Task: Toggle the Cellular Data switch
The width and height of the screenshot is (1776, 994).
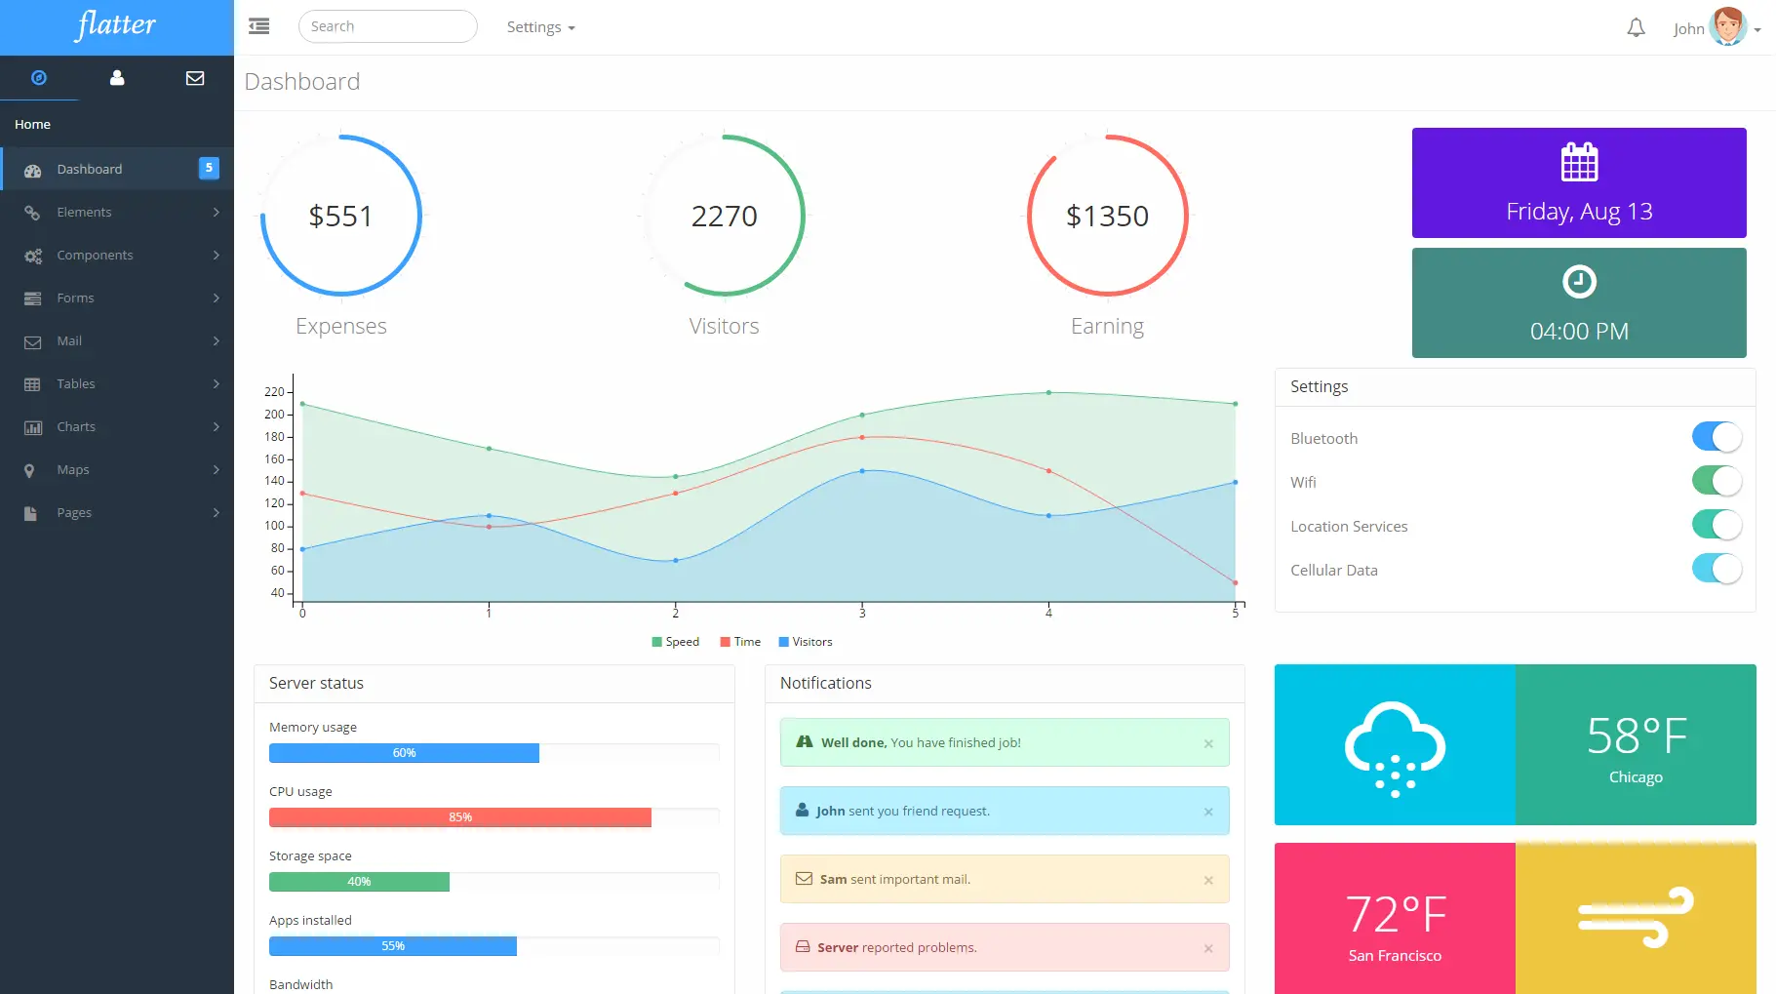Action: (1717, 569)
